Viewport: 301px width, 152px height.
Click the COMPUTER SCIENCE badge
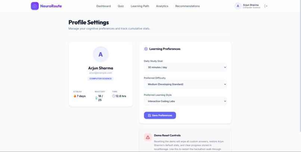pyautogui.click(x=100, y=79)
